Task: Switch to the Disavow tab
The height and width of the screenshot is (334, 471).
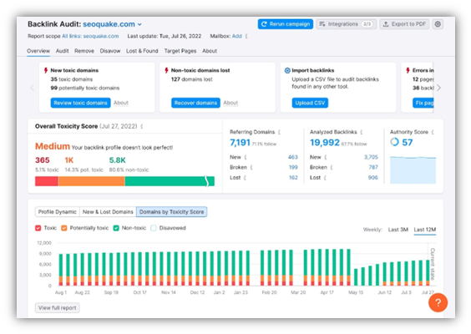Action: coord(110,51)
